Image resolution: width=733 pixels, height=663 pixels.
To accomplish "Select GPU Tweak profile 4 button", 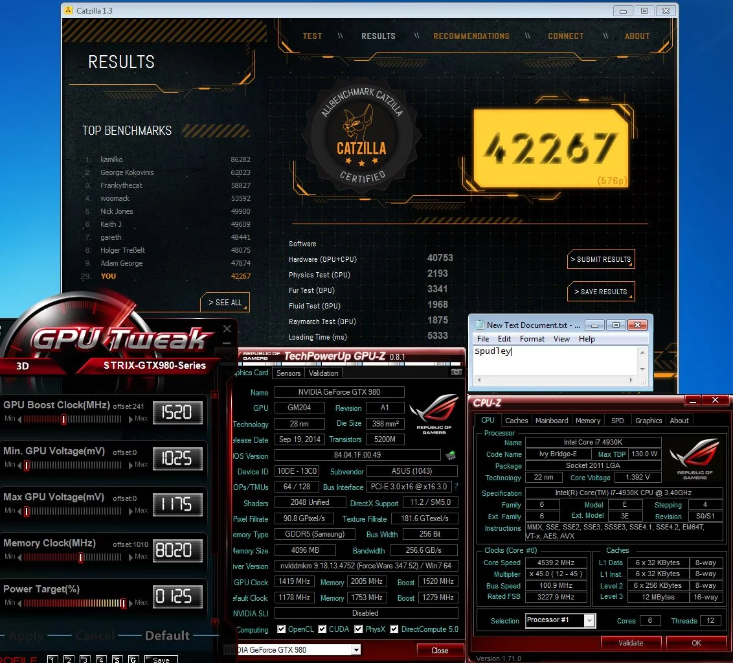I will click(x=101, y=659).
